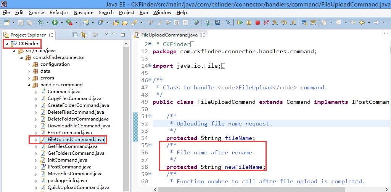Minimize the Project Explorer view

pyautogui.click(x=114, y=34)
